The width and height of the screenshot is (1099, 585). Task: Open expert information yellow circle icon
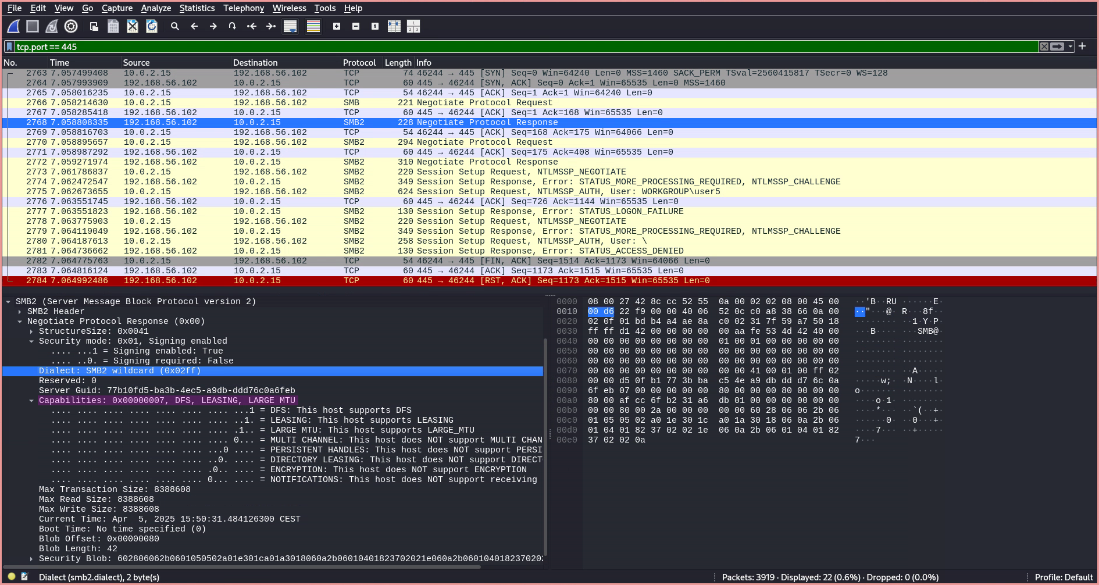point(12,577)
